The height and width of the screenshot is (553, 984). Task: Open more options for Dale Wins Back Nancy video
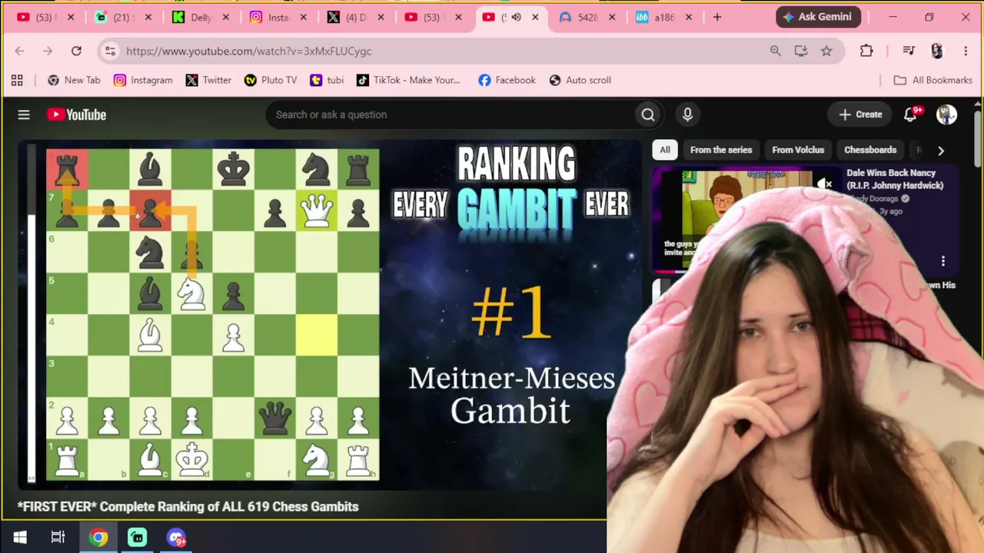click(x=943, y=261)
